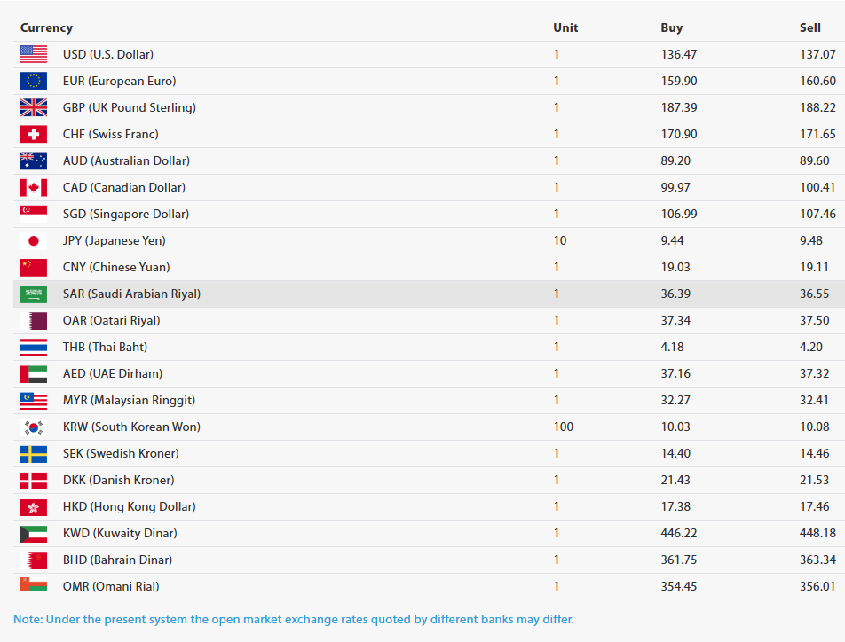
Task: Click the Buy column header
Action: coord(671,28)
